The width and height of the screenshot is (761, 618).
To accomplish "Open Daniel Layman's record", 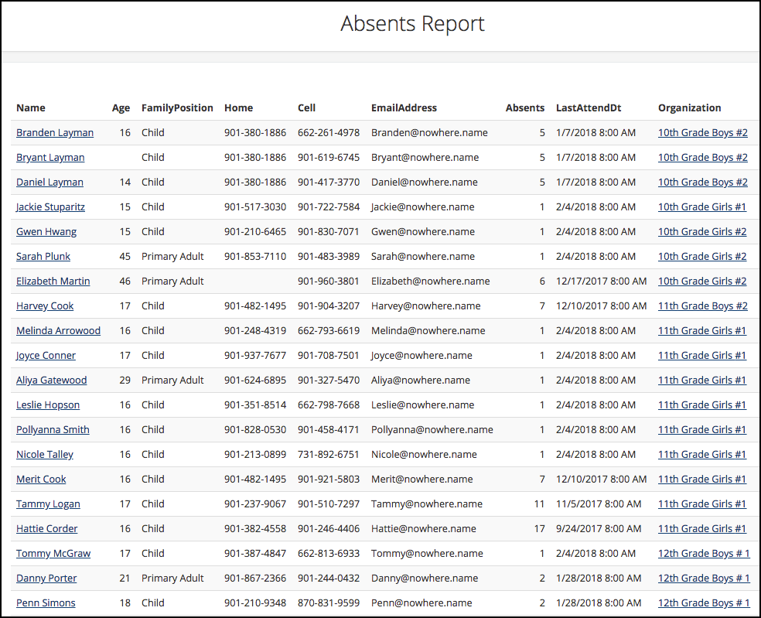I will point(49,182).
